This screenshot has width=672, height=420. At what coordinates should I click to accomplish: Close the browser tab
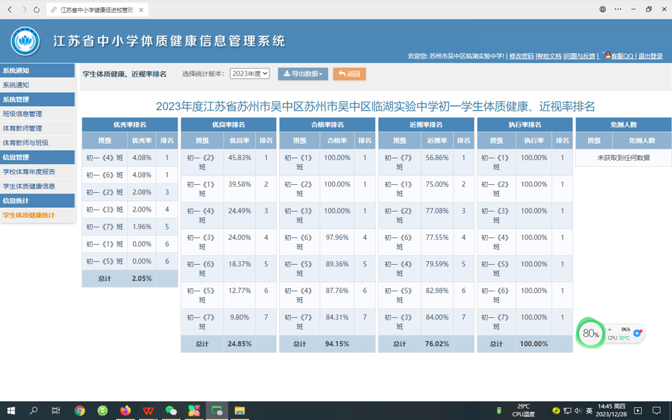pos(141,10)
